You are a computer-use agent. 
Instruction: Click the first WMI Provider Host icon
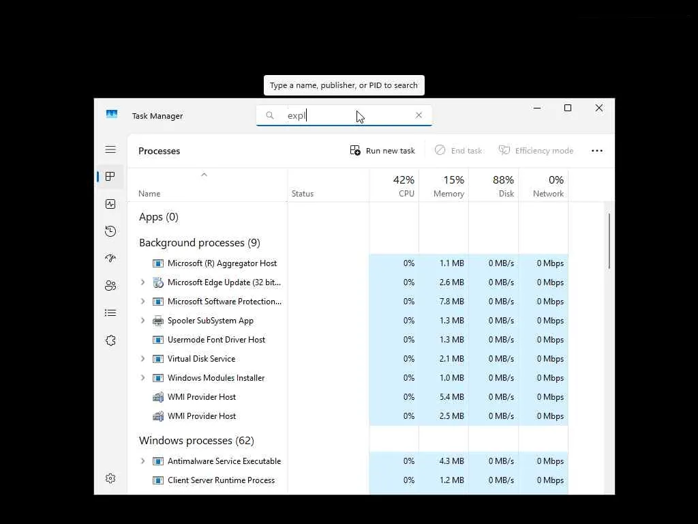[158, 397]
